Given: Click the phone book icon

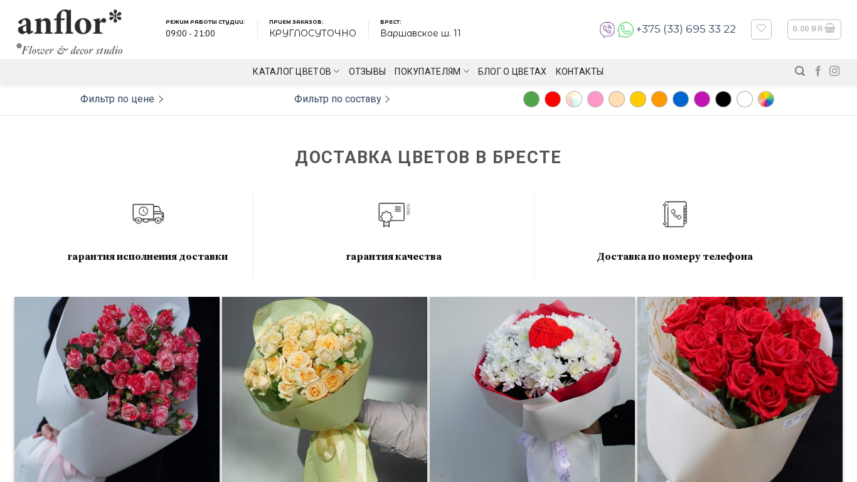Looking at the screenshot, I should (x=675, y=214).
